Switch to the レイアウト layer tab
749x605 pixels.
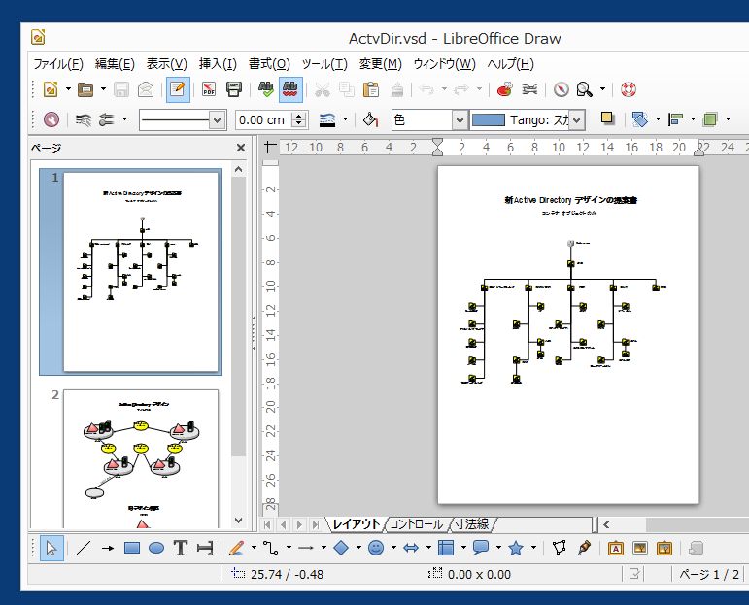pos(357,524)
